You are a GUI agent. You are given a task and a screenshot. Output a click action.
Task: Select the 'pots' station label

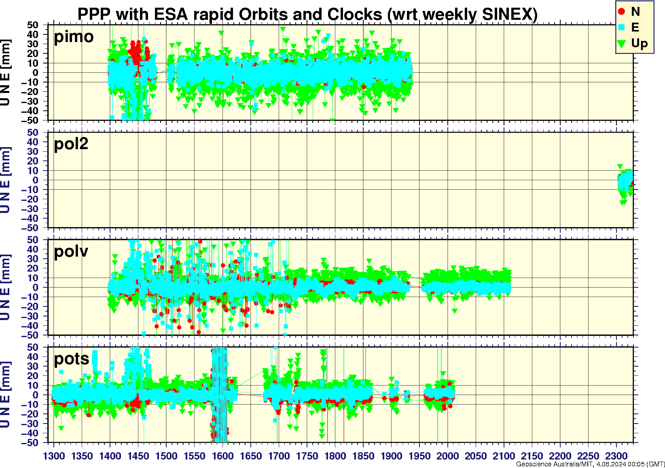[72, 359]
